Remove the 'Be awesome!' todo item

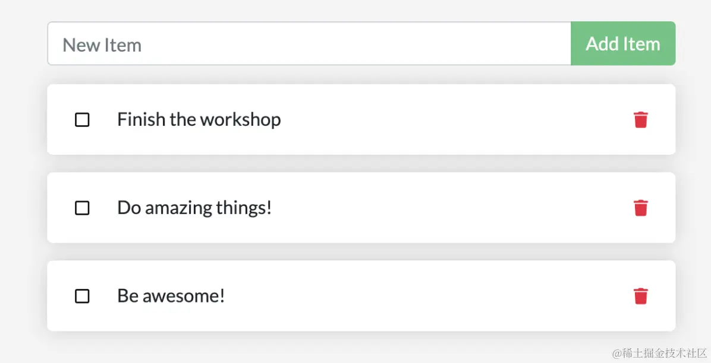[x=640, y=296]
